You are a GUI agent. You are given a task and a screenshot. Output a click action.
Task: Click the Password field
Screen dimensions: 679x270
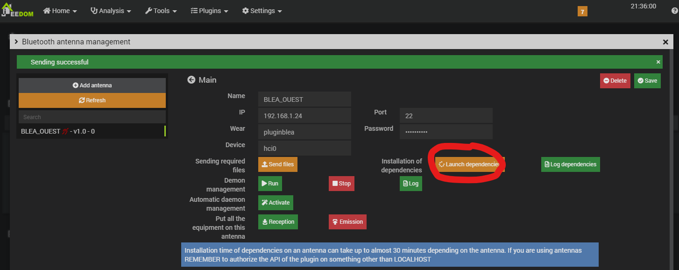pyautogui.click(x=446, y=132)
